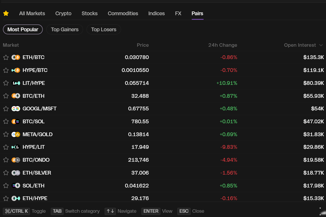
Task: Click the HYPE/LIT pair coin icon
Action: [x=16, y=147]
